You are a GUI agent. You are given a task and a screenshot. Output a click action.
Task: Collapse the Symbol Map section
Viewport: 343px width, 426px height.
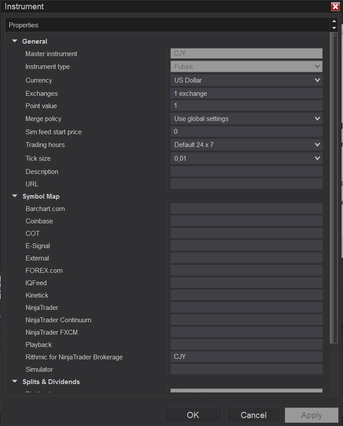(15, 196)
